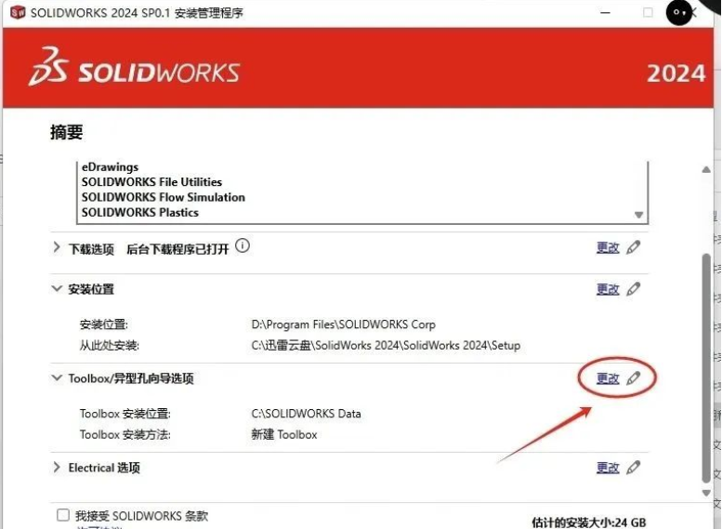Click the main page scroll-down arrow
Viewport: 722px width, 529px height.
pos(706,493)
